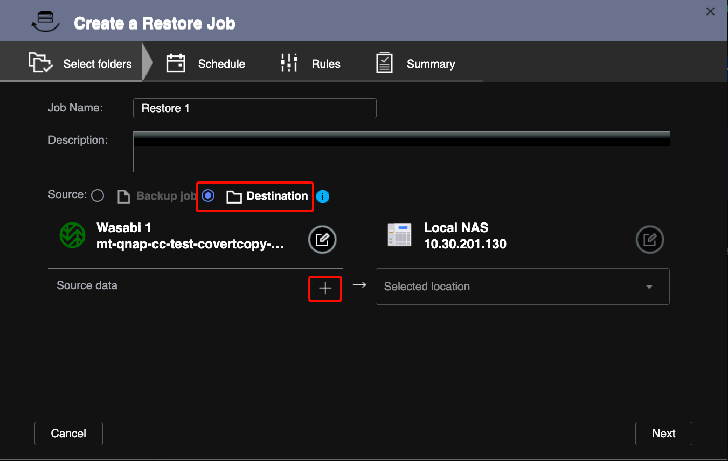
Task: Click the Create a Restore Job title
Action: pos(155,24)
